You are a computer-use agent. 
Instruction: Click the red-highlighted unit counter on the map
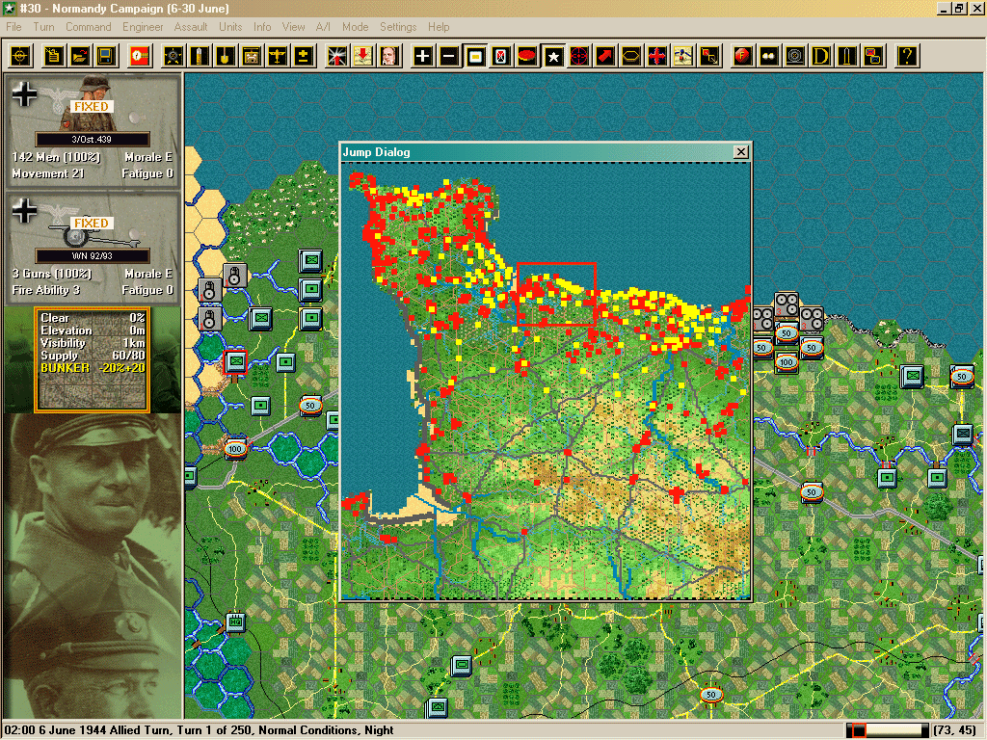[236, 362]
